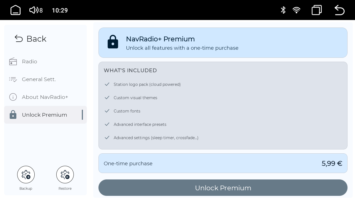Tap the Wi-Fi status icon
The image size is (355, 200).
point(296,10)
